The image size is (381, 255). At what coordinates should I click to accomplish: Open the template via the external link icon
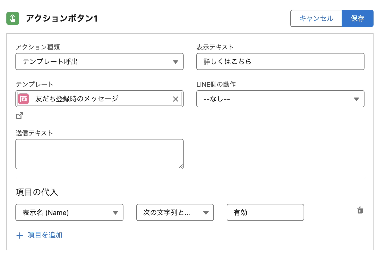20,116
